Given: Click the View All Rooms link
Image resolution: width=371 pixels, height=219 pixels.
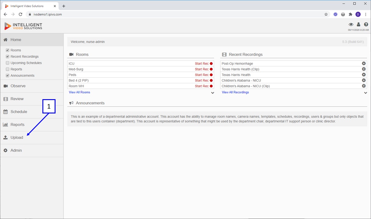Looking at the screenshot, I should point(79,92).
